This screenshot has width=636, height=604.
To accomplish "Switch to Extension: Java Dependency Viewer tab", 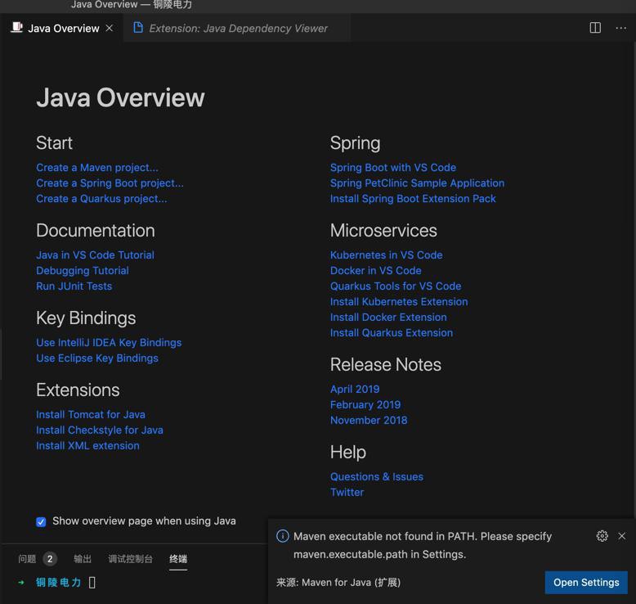I will (237, 28).
